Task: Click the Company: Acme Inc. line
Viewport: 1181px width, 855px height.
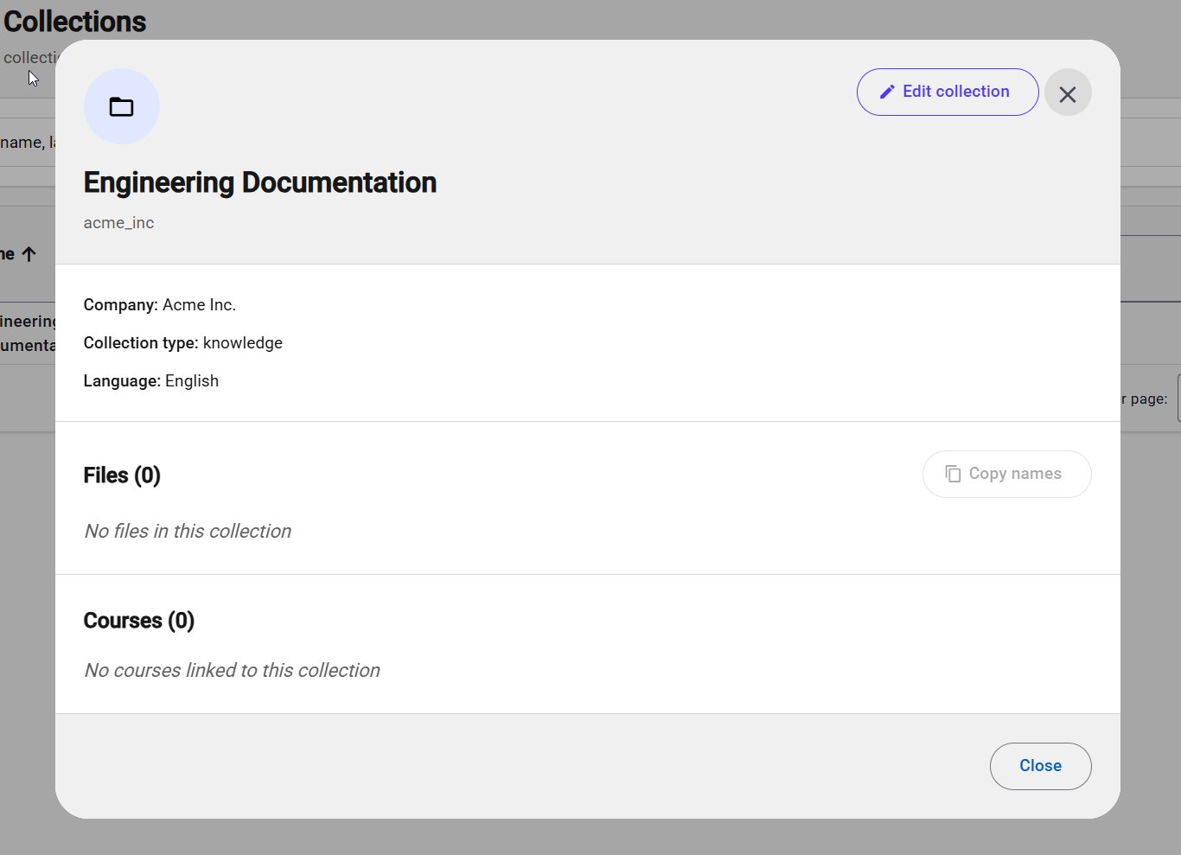Action: click(x=160, y=305)
